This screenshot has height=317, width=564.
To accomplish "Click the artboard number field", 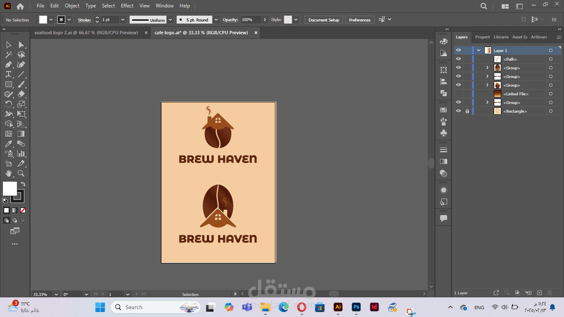I will click(x=116, y=294).
